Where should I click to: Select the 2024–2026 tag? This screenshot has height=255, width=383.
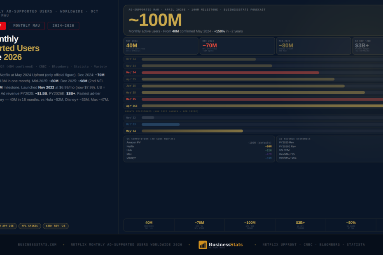pos(63,25)
